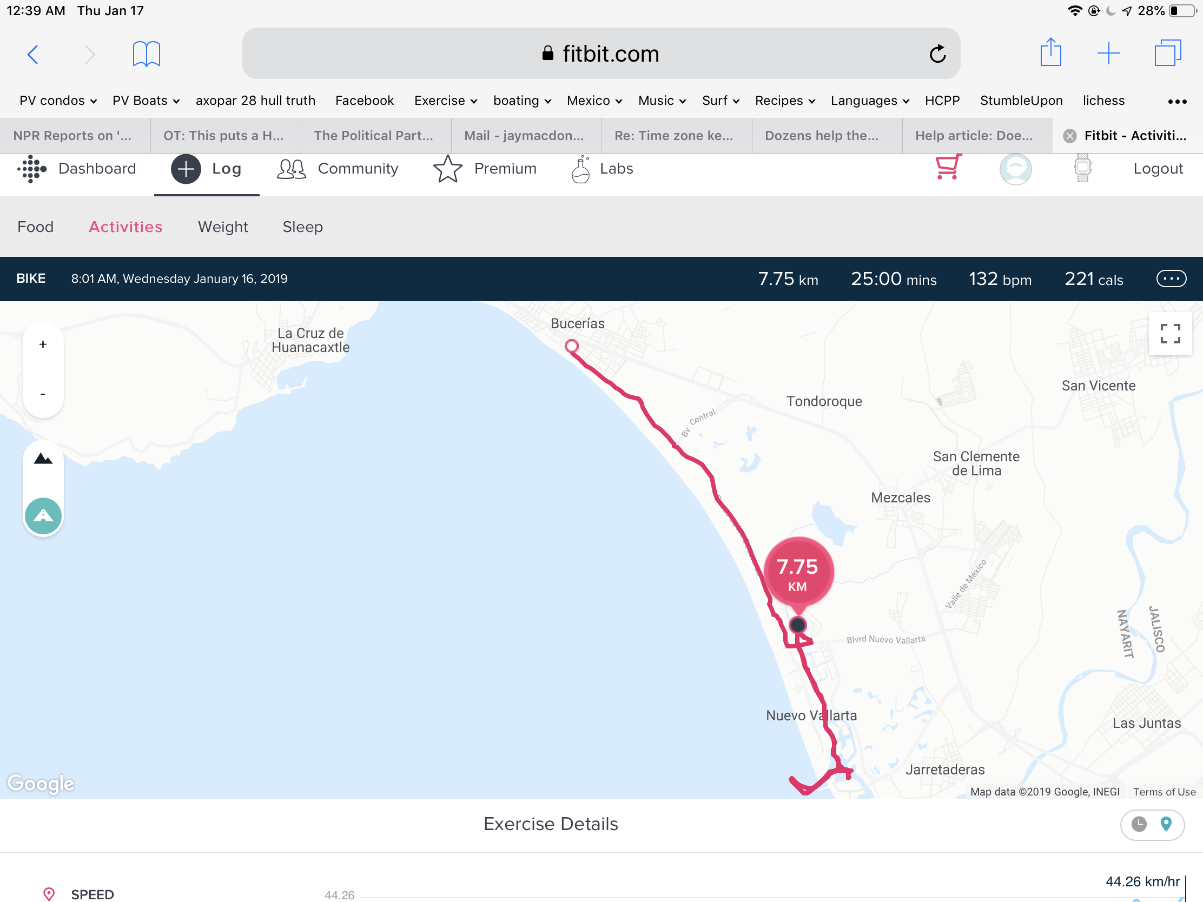Switch to The Political Part... tab

[x=376, y=136]
